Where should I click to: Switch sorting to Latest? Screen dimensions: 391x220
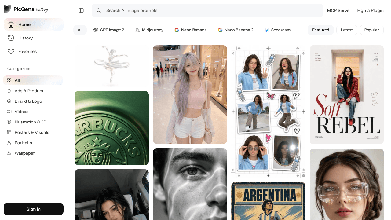[x=347, y=30]
